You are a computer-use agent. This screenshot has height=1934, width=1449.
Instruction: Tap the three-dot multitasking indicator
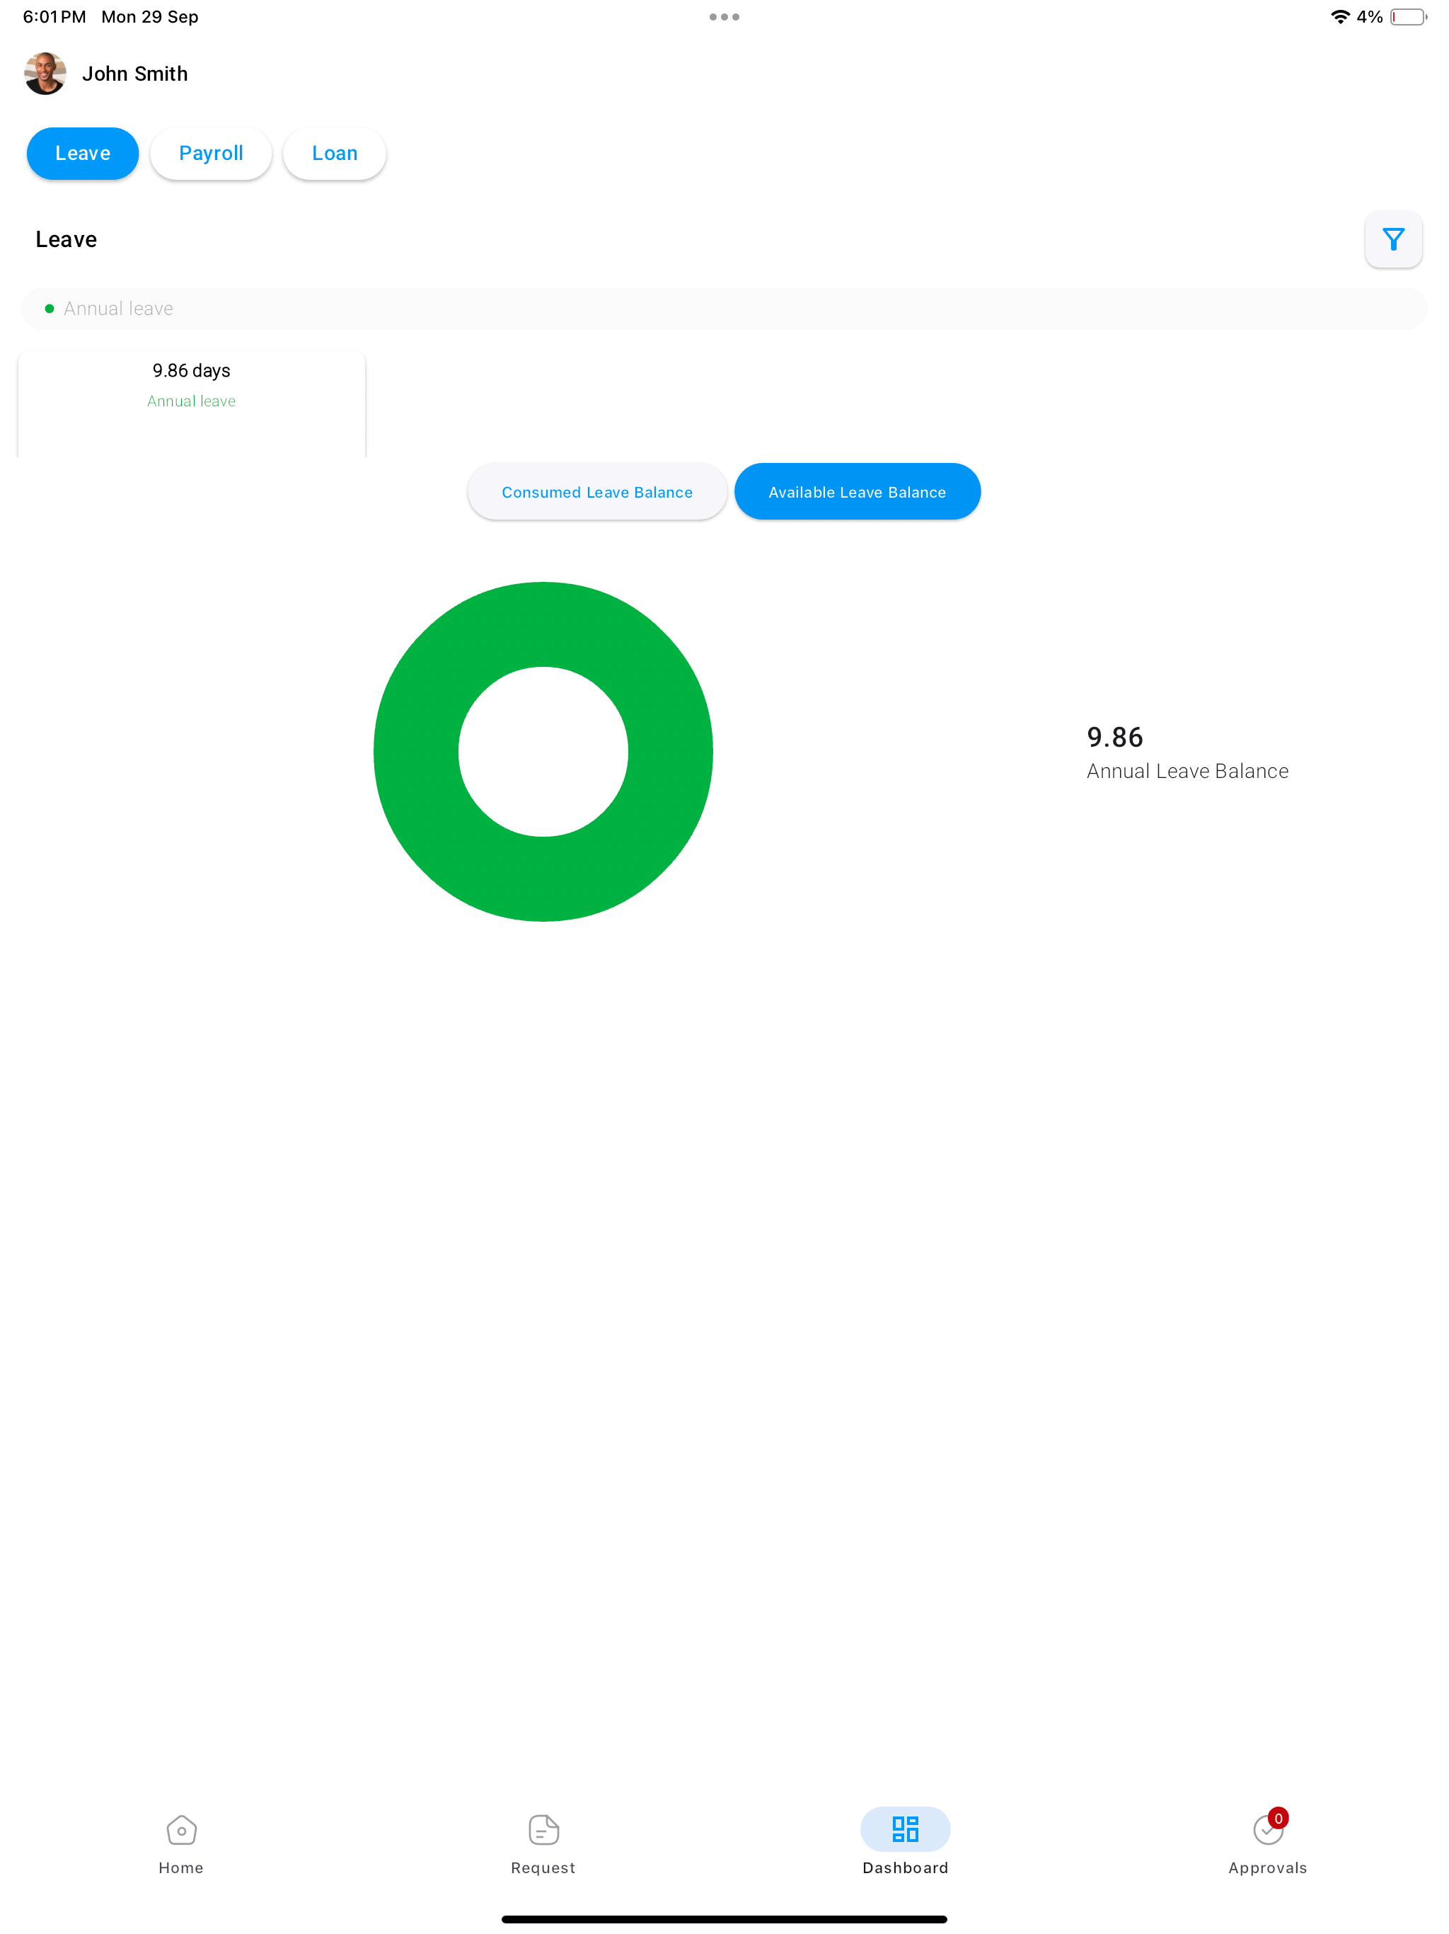(x=724, y=16)
